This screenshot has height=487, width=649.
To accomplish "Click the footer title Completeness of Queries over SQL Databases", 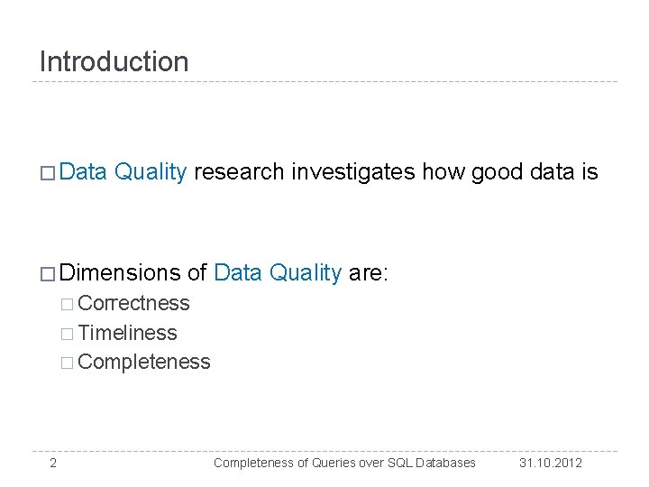I will click(x=344, y=463).
